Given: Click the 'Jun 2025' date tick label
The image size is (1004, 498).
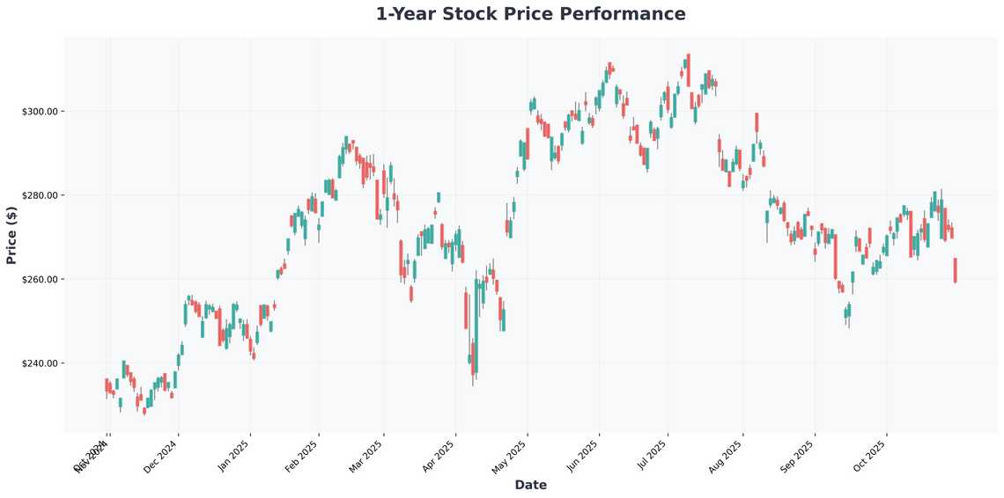Looking at the screenshot, I should [x=583, y=456].
